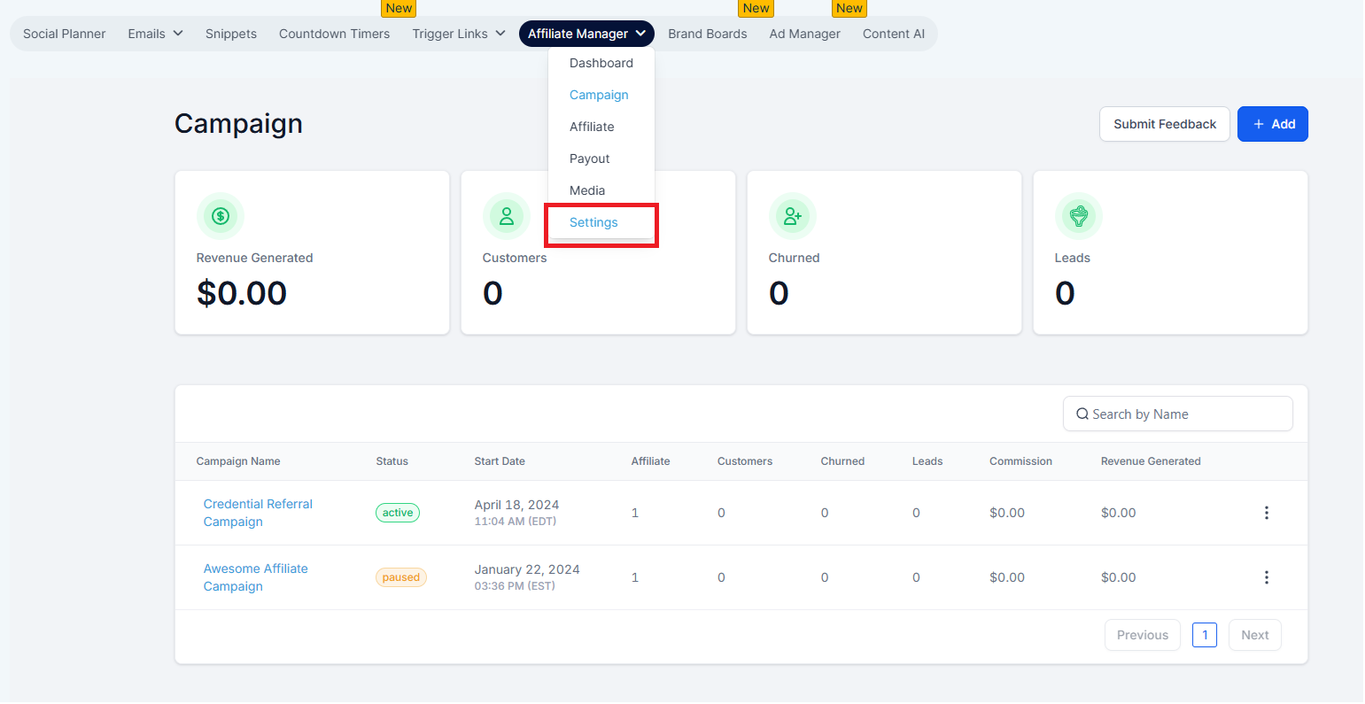Click the Status column header

click(392, 461)
